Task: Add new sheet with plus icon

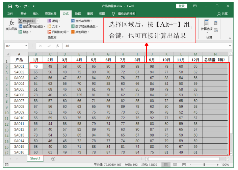Action: click(x=53, y=159)
